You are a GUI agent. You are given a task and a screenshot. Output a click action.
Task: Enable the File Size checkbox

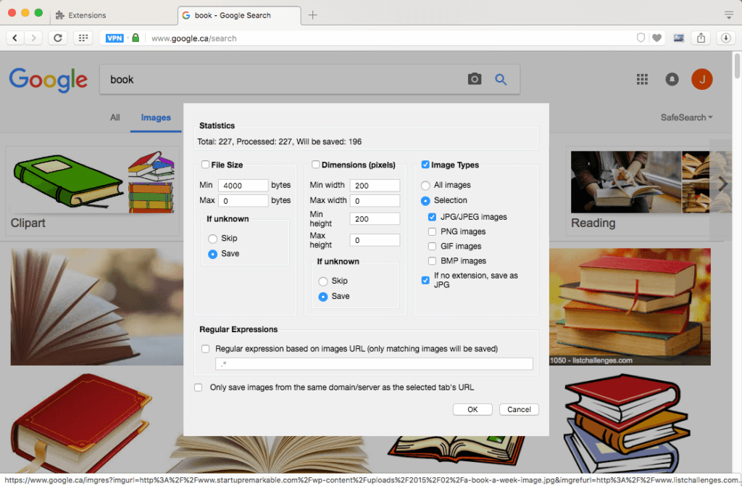click(x=205, y=165)
